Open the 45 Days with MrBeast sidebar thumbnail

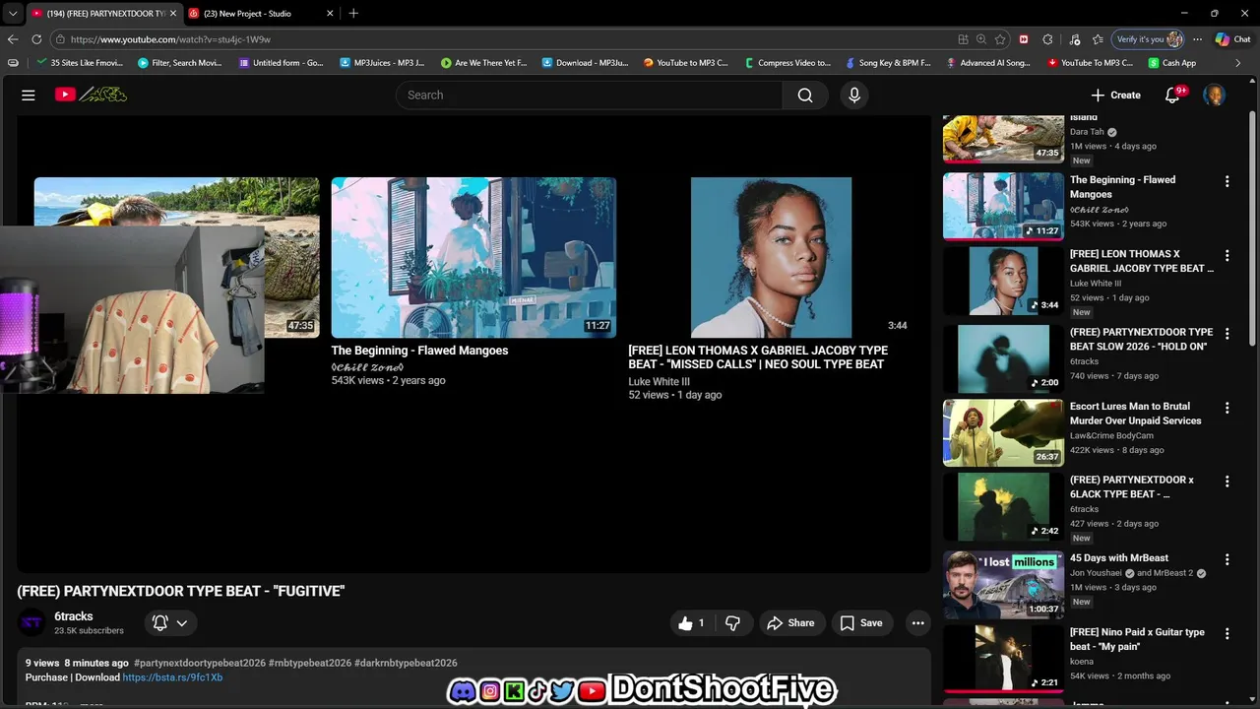point(1003,585)
